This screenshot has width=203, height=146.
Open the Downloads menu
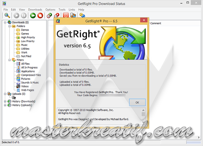(35, 9)
